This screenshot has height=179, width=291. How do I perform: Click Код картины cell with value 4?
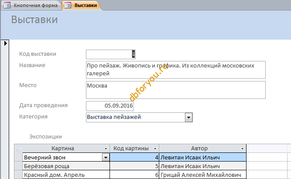pyautogui.click(x=134, y=157)
